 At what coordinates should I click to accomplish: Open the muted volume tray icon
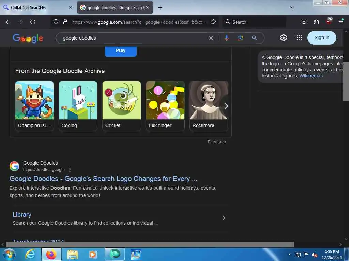pos(315,255)
